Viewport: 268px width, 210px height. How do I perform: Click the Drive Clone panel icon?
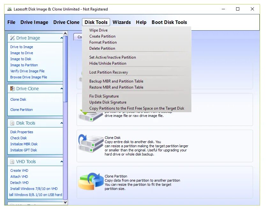12,89
